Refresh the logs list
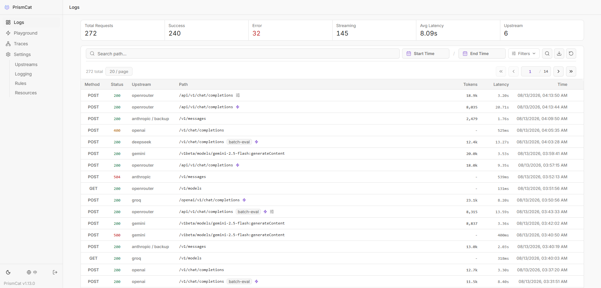The height and width of the screenshot is (288, 601). click(571, 53)
